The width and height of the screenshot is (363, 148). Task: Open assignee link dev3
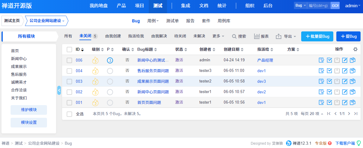[x=261, y=81]
